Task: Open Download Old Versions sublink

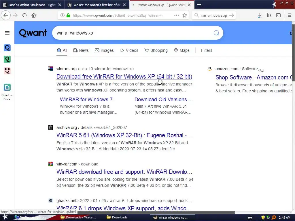Action: (x=164, y=99)
